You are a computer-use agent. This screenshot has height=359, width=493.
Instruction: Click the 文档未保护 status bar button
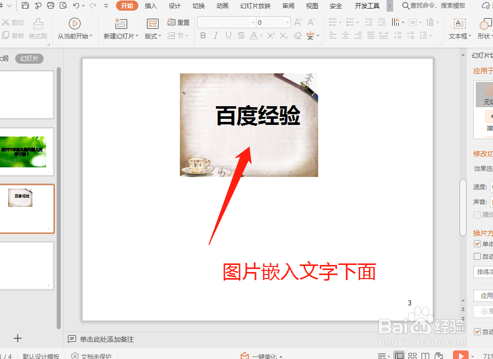click(x=91, y=356)
